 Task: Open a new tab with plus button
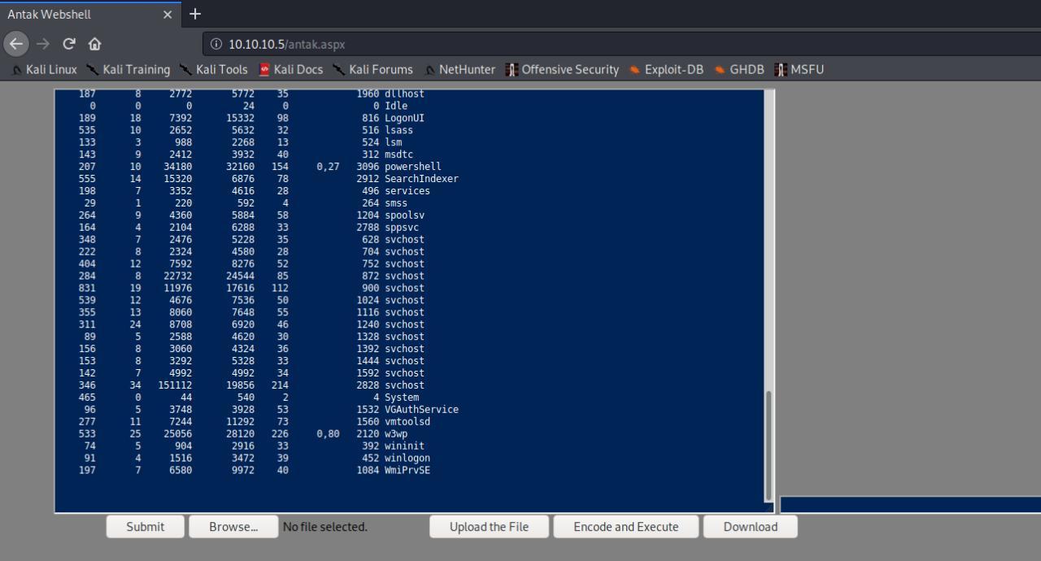195,14
